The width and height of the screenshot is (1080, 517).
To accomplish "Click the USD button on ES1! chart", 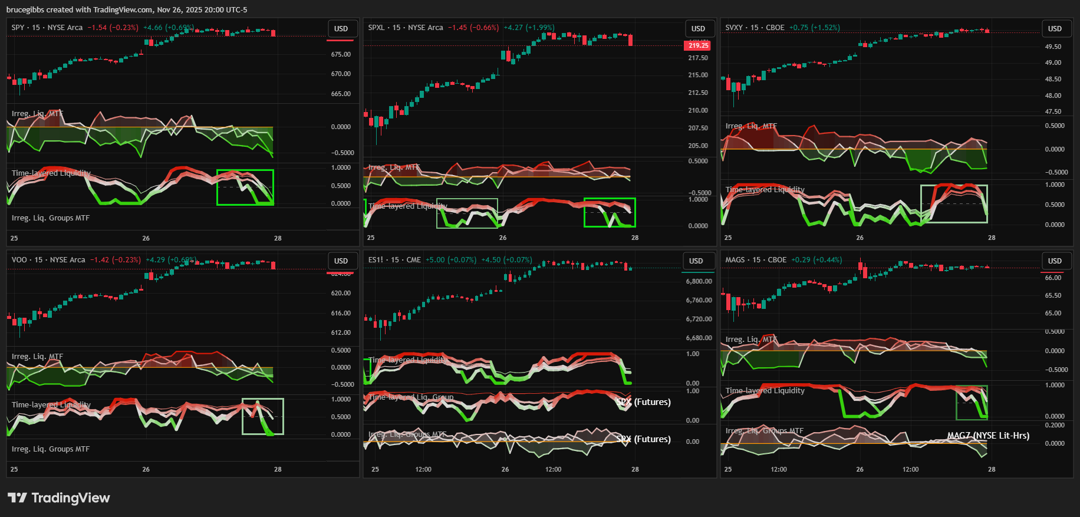I will tap(696, 261).
